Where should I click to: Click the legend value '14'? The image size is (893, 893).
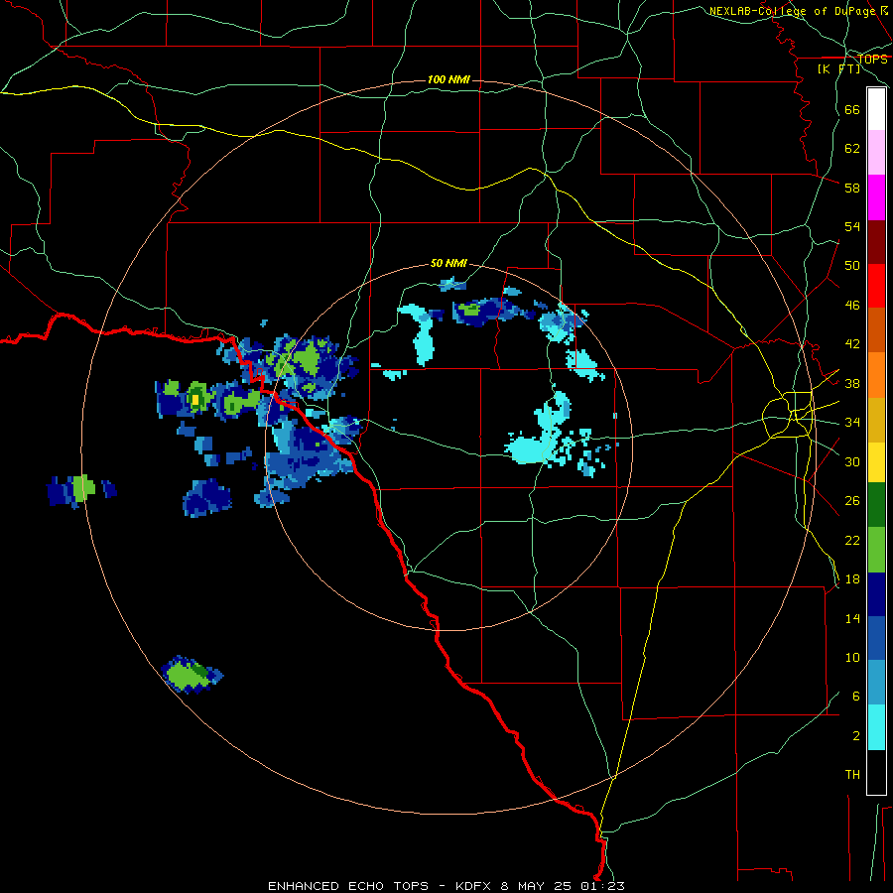coord(852,618)
